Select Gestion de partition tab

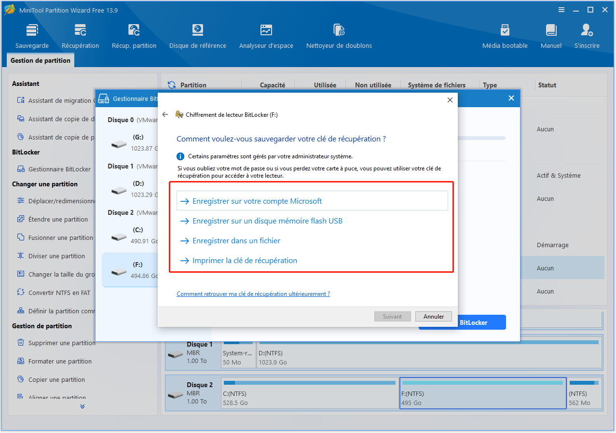41,60
